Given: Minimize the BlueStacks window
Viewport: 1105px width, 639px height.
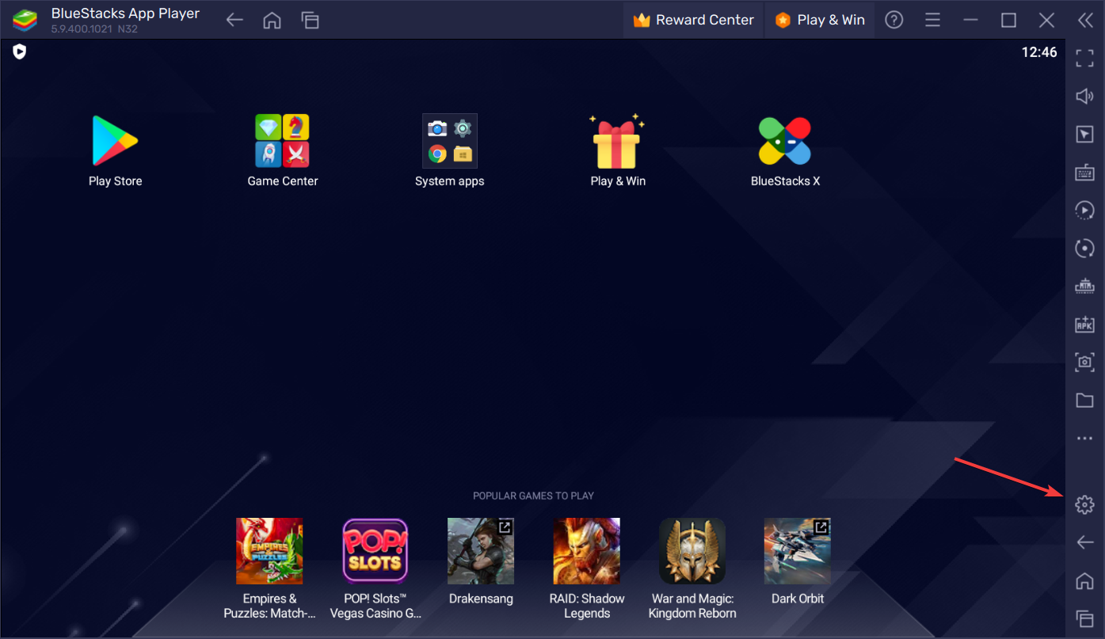Looking at the screenshot, I should pos(970,21).
